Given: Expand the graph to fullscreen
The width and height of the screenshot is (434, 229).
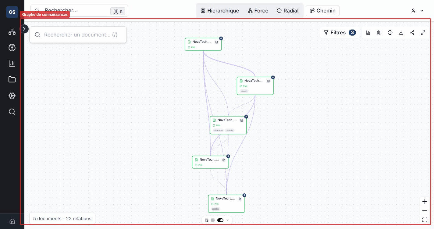Looking at the screenshot, I should [423, 33].
